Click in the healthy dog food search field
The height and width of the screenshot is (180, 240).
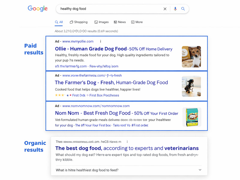click(108, 9)
